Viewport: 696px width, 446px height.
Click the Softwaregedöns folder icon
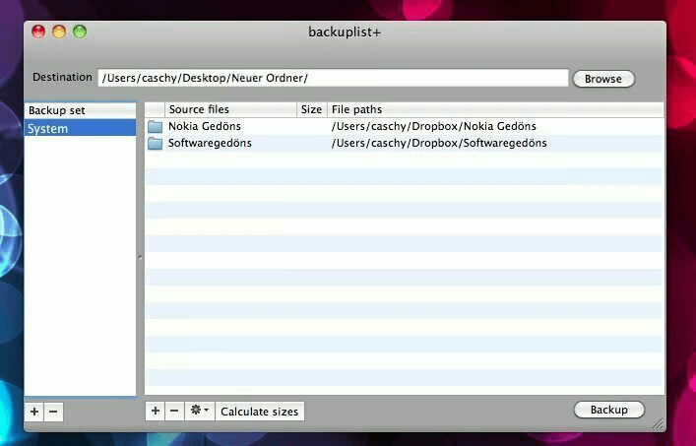tap(156, 144)
